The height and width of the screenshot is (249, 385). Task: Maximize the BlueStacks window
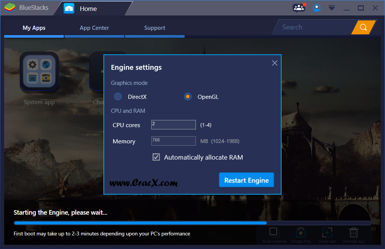[361, 8]
